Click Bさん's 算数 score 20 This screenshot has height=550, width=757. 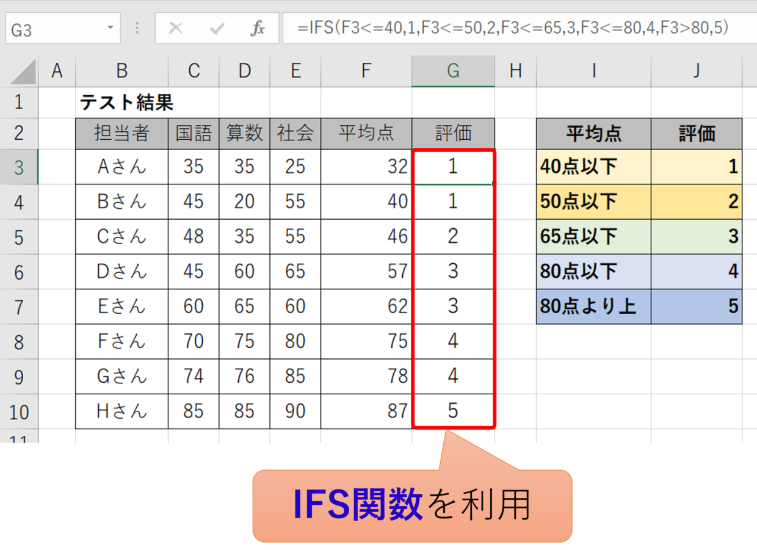tap(245, 201)
